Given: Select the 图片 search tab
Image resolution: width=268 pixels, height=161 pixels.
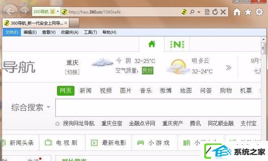Looking at the screenshot, I should 126,91.
